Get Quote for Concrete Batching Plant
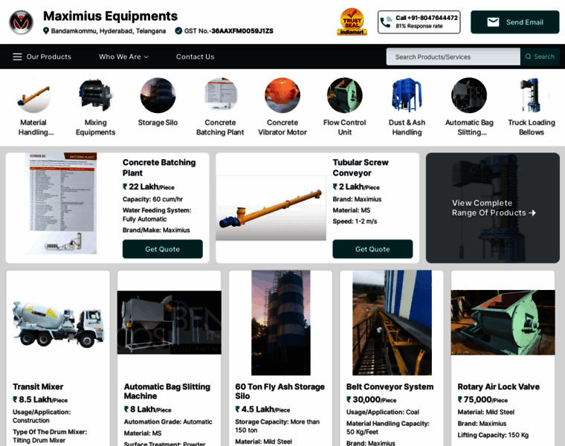565x446 pixels. pyautogui.click(x=163, y=249)
